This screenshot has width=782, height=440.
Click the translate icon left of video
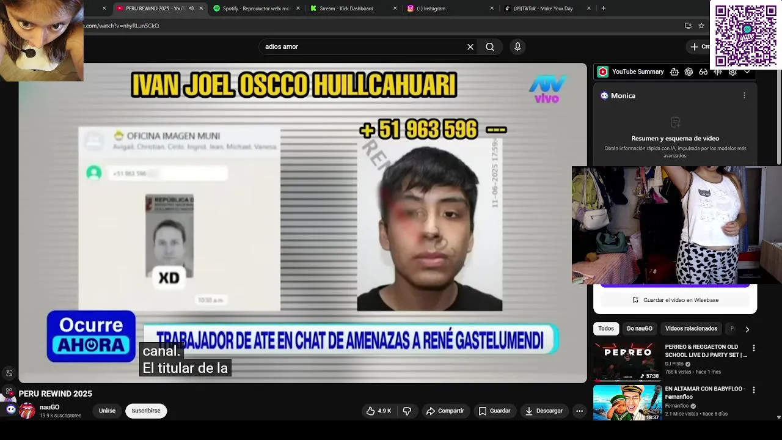(9, 373)
